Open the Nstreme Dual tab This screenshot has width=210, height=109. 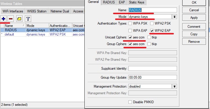pyautogui.click(x=60, y=11)
